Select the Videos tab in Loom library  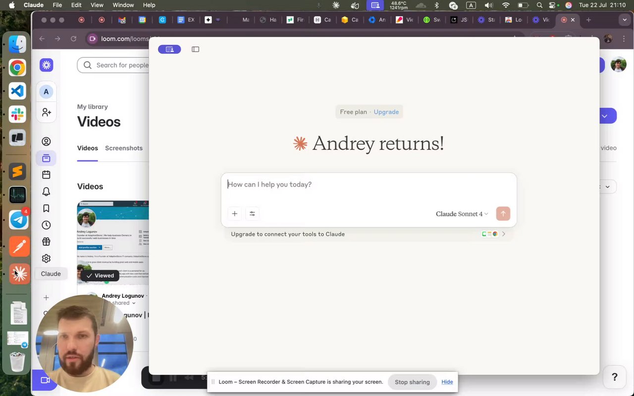click(88, 148)
